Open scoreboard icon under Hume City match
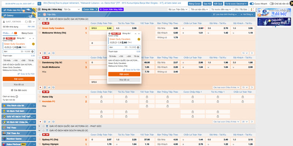Image resolution: width=293 pixels, height=146 pixels. pos(45,121)
